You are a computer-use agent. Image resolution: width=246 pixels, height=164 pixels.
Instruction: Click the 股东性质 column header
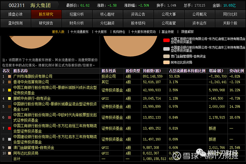pyautogui.click(x=109, y=71)
